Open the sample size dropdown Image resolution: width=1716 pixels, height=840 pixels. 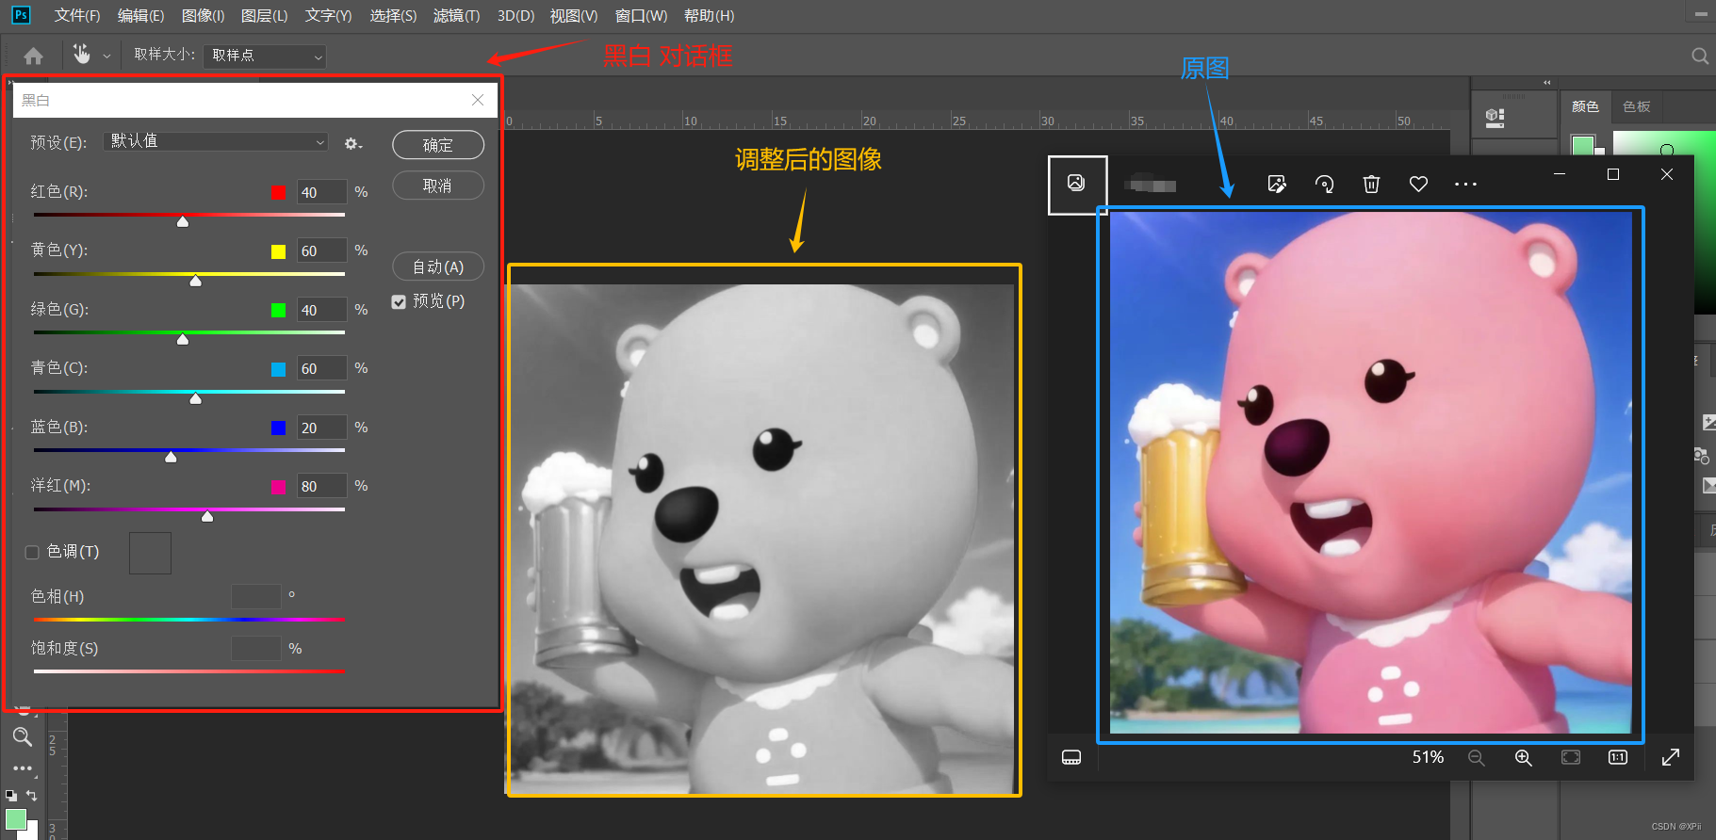(x=265, y=56)
